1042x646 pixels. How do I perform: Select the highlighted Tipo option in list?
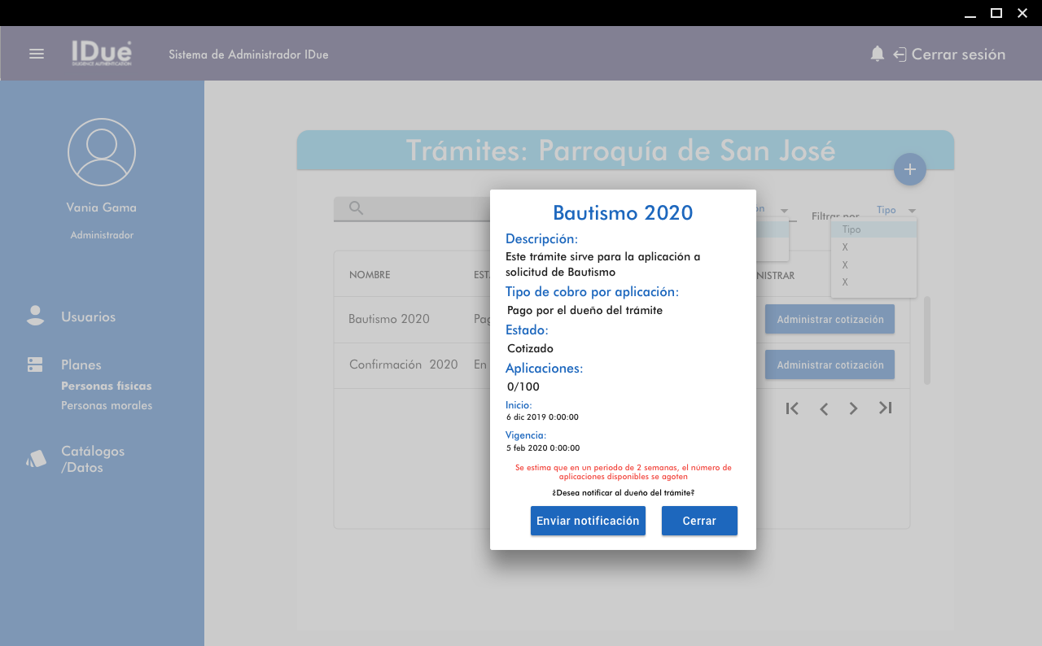pos(873,229)
